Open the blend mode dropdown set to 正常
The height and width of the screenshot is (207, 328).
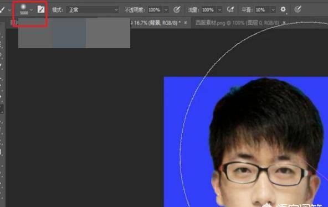coord(93,10)
